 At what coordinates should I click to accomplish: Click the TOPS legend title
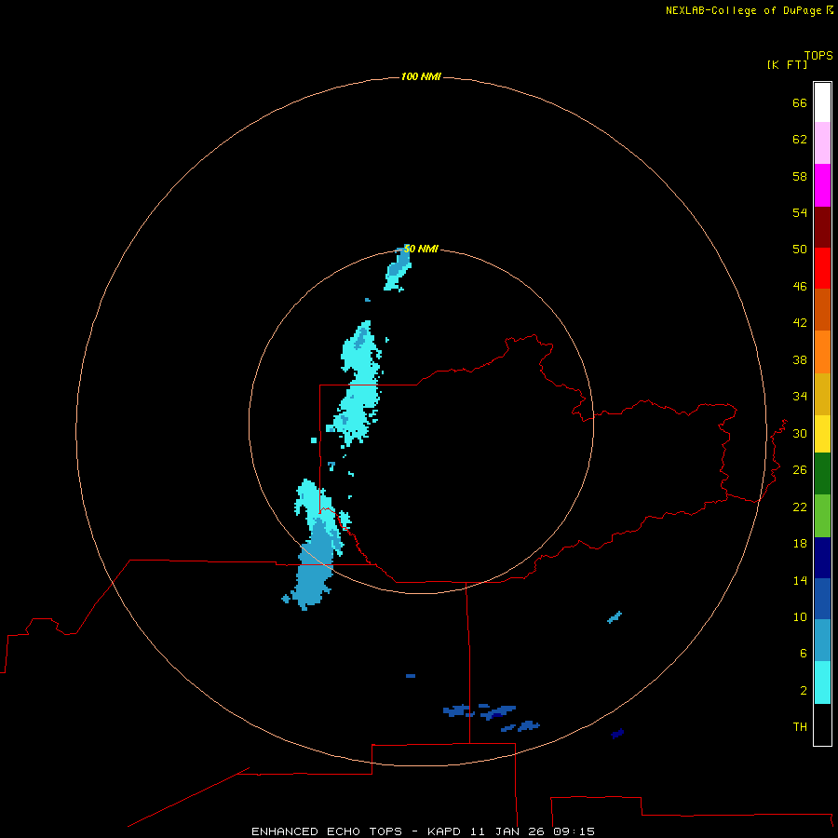(x=818, y=55)
